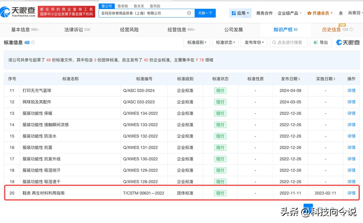Open 详情 for 打印无充气篮球
This screenshot has width=363, height=223.
[351, 91]
